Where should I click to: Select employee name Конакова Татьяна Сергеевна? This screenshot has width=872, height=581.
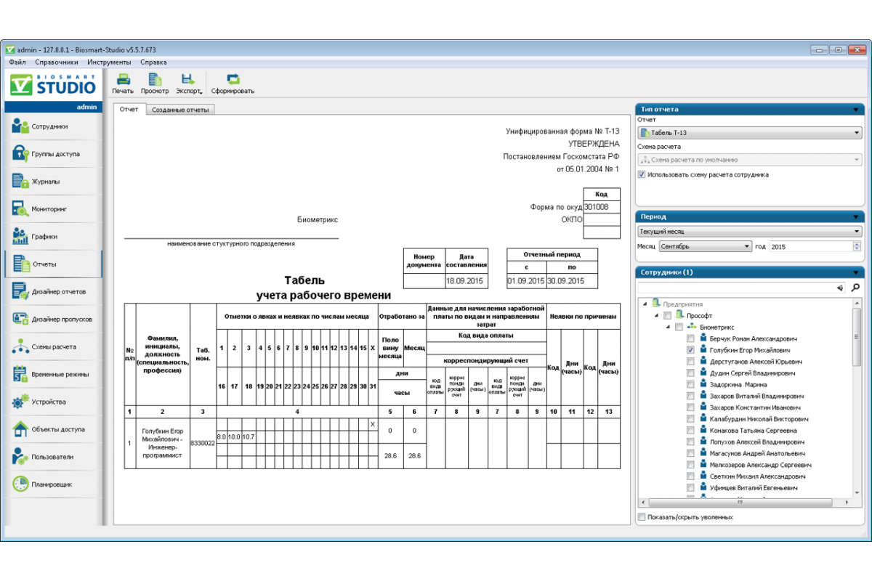[754, 431]
